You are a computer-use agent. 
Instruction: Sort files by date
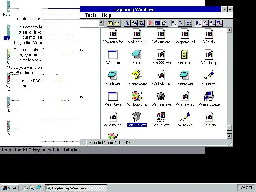click(x=219, y=23)
